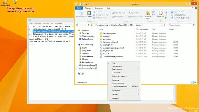The width and height of the screenshot is (199, 112).
Task: Open Видео in navigation pane
Action: pyautogui.click(x=83, y=48)
